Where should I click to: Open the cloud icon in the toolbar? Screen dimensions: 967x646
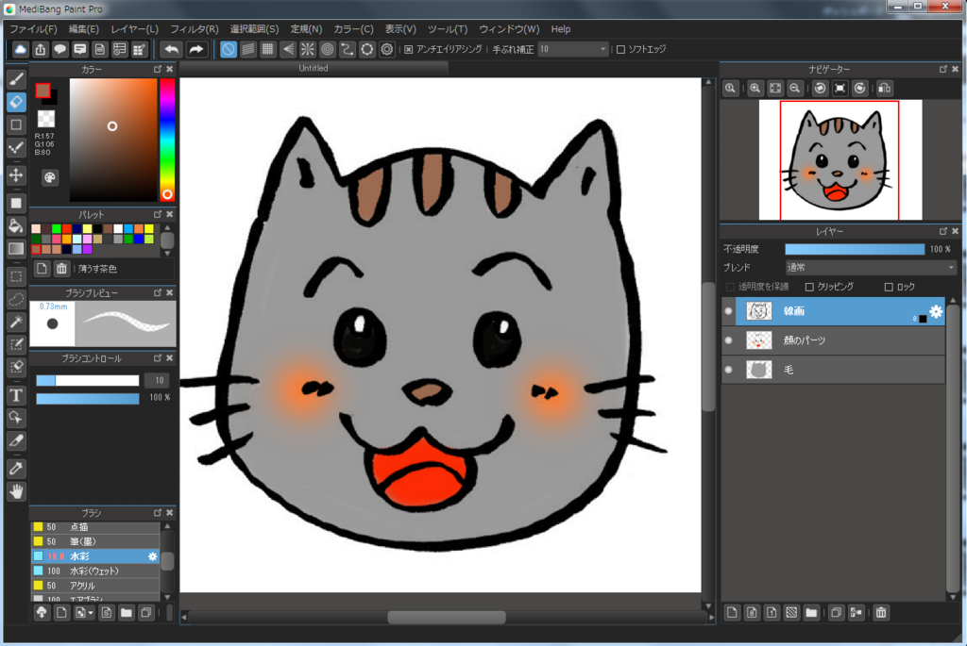tap(21, 49)
